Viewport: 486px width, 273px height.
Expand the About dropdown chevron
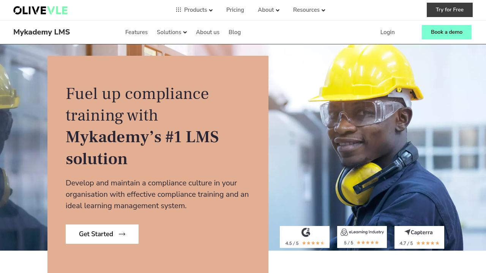(x=278, y=10)
